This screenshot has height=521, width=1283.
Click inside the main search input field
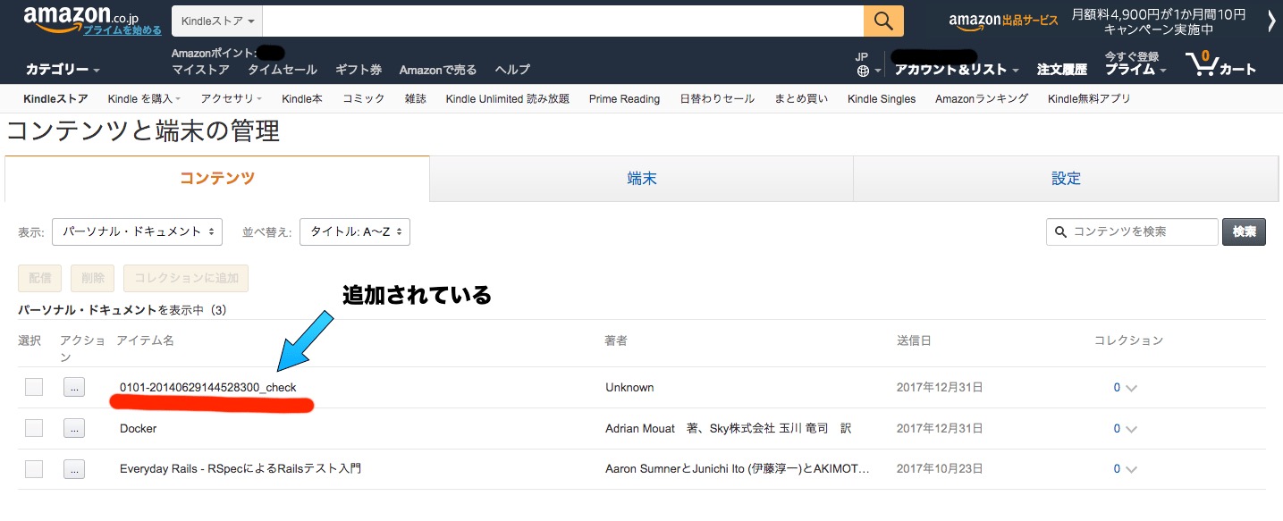point(554,20)
